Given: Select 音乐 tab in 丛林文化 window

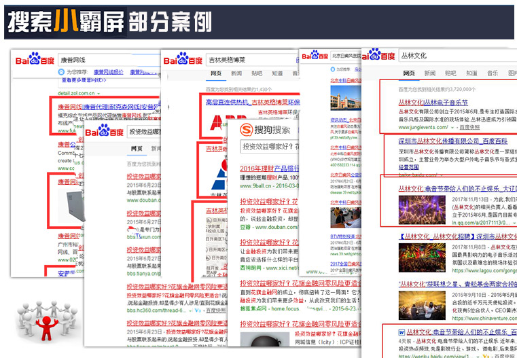Looking at the screenshot, I should (x=493, y=73).
